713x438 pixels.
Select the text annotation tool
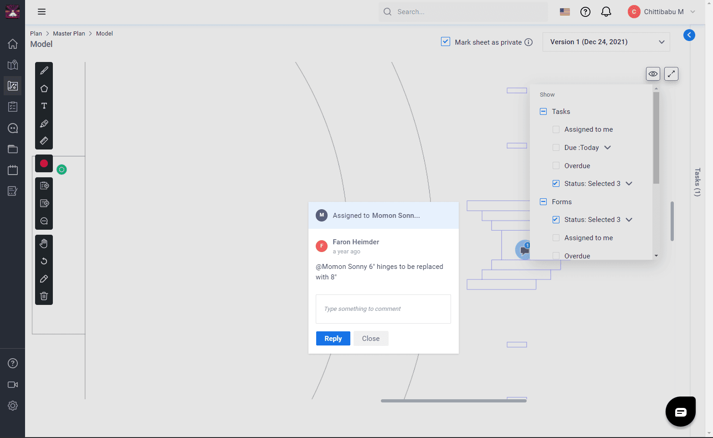coord(44,106)
